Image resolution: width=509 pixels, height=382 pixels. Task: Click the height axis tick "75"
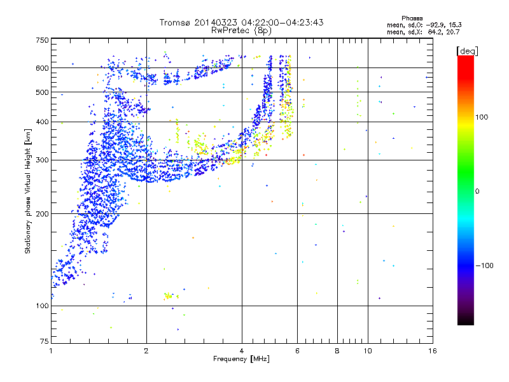pos(45,341)
